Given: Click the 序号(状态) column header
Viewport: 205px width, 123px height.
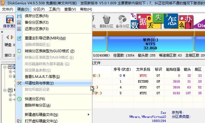Looking at the screenshot, I should [x=122, y=69].
